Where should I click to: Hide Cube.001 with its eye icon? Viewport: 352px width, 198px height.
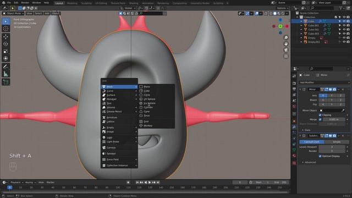coord(344,25)
